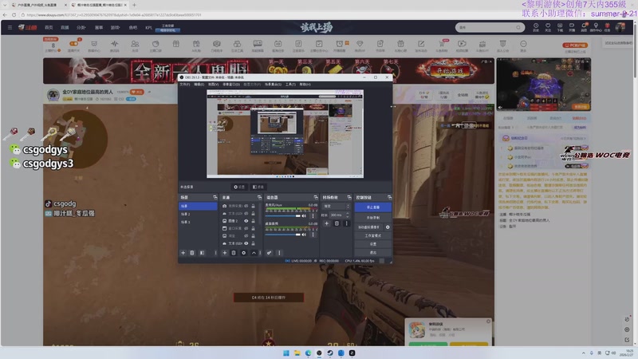The image size is (638, 359).
Task: Open OBS 工具(T) menu
Action: 290,85
